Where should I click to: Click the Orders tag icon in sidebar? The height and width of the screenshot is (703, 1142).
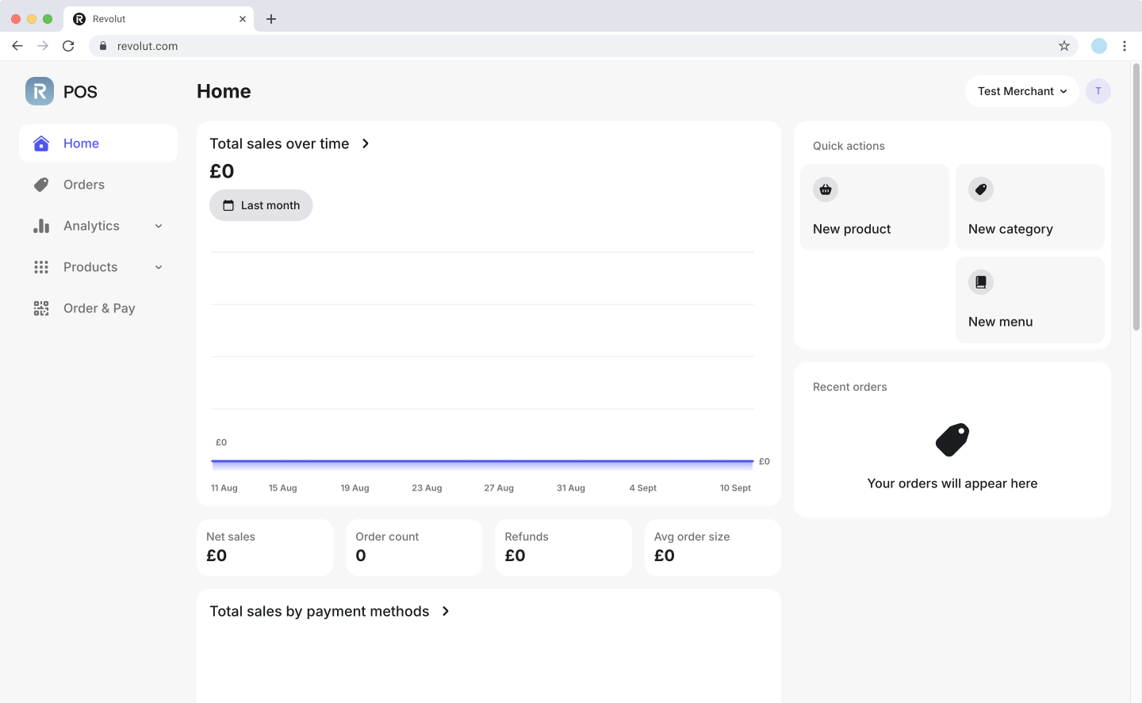pos(41,185)
